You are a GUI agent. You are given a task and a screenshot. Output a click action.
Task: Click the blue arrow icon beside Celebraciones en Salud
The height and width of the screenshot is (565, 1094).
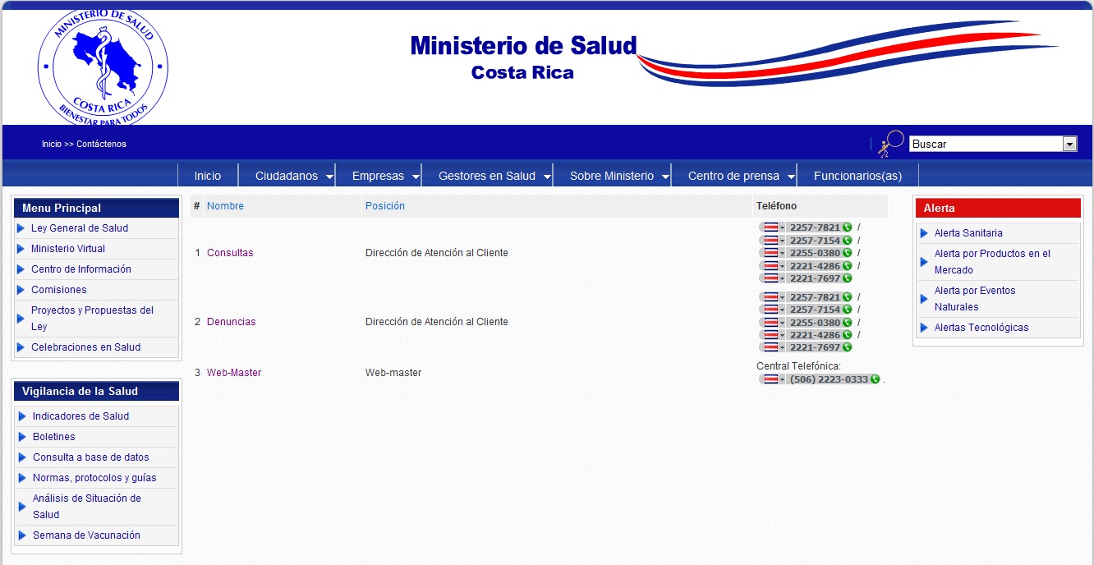pos(21,347)
